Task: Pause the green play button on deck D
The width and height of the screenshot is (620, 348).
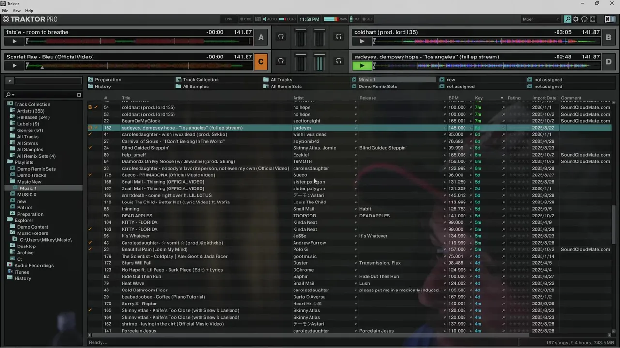Action: coord(362,65)
